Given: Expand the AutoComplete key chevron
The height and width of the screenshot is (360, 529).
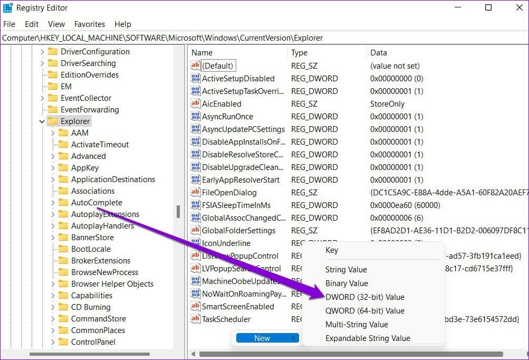Looking at the screenshot, I should coord(53,203).
